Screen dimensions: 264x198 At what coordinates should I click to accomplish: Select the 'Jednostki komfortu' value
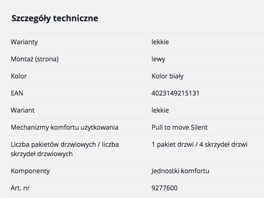coord(180,171)
